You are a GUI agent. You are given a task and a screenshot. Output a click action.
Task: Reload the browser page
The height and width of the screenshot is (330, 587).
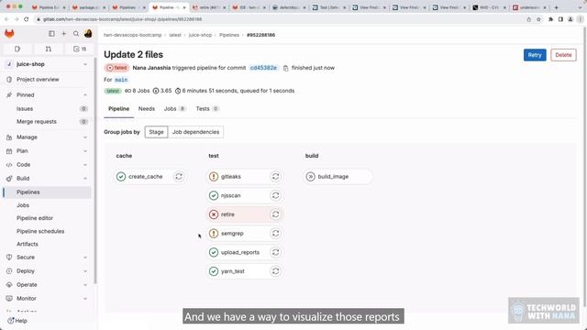click(x=27, y=19)
